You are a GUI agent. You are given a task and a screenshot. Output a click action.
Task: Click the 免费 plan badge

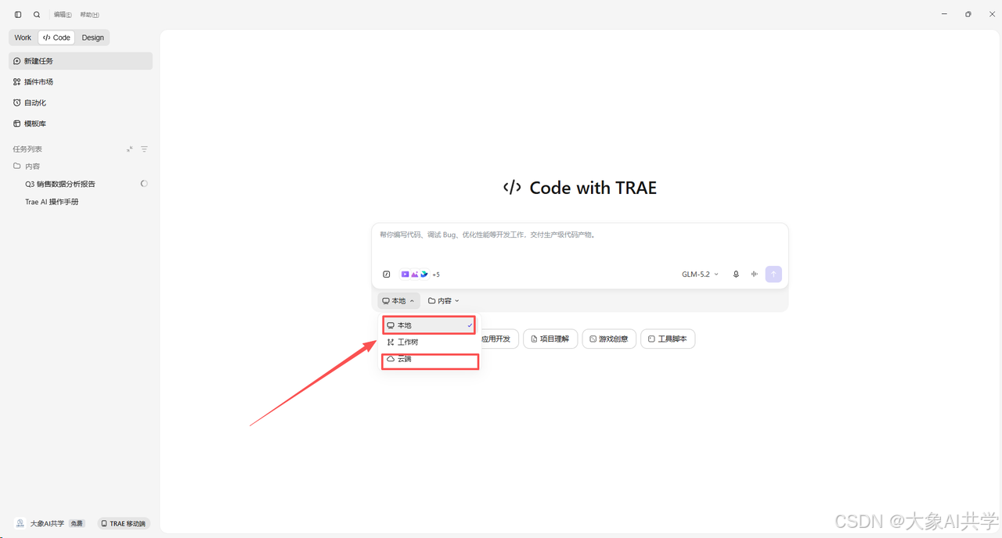pyautogui.click(x=77, y=524)
